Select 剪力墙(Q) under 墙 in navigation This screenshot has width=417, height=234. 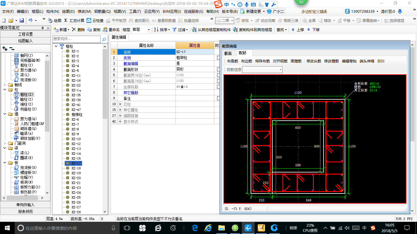click(28, 119)
